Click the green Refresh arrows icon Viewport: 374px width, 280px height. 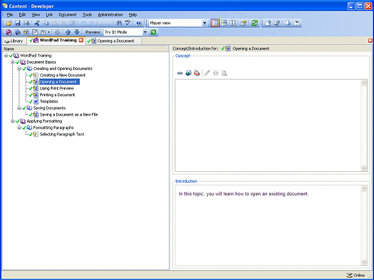coord(255,23)
